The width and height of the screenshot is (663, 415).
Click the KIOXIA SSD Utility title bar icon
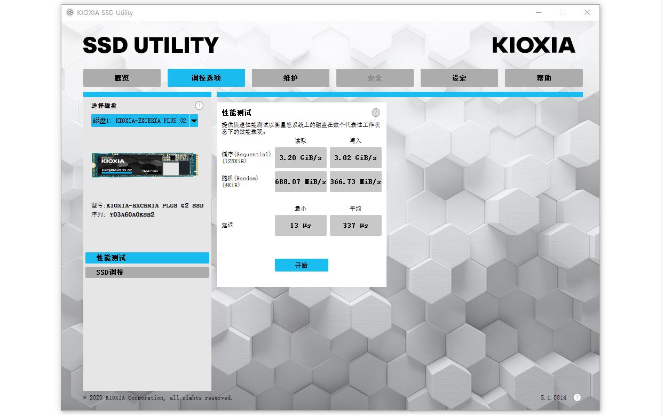pyautogui.click(x=70, y=12)
